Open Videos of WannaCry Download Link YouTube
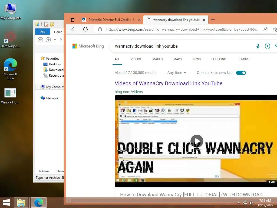This screenshot has width=277, height=208. tap(169, 83)
